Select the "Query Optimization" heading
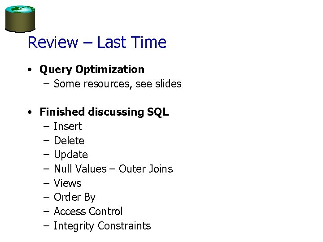 [92, 69]
